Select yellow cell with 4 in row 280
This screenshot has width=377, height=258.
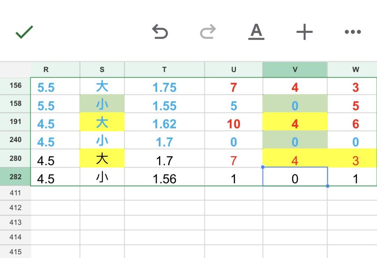click(x=295, y=158)
